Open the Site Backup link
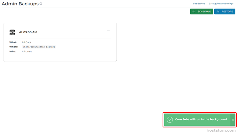 pos(199,4)
